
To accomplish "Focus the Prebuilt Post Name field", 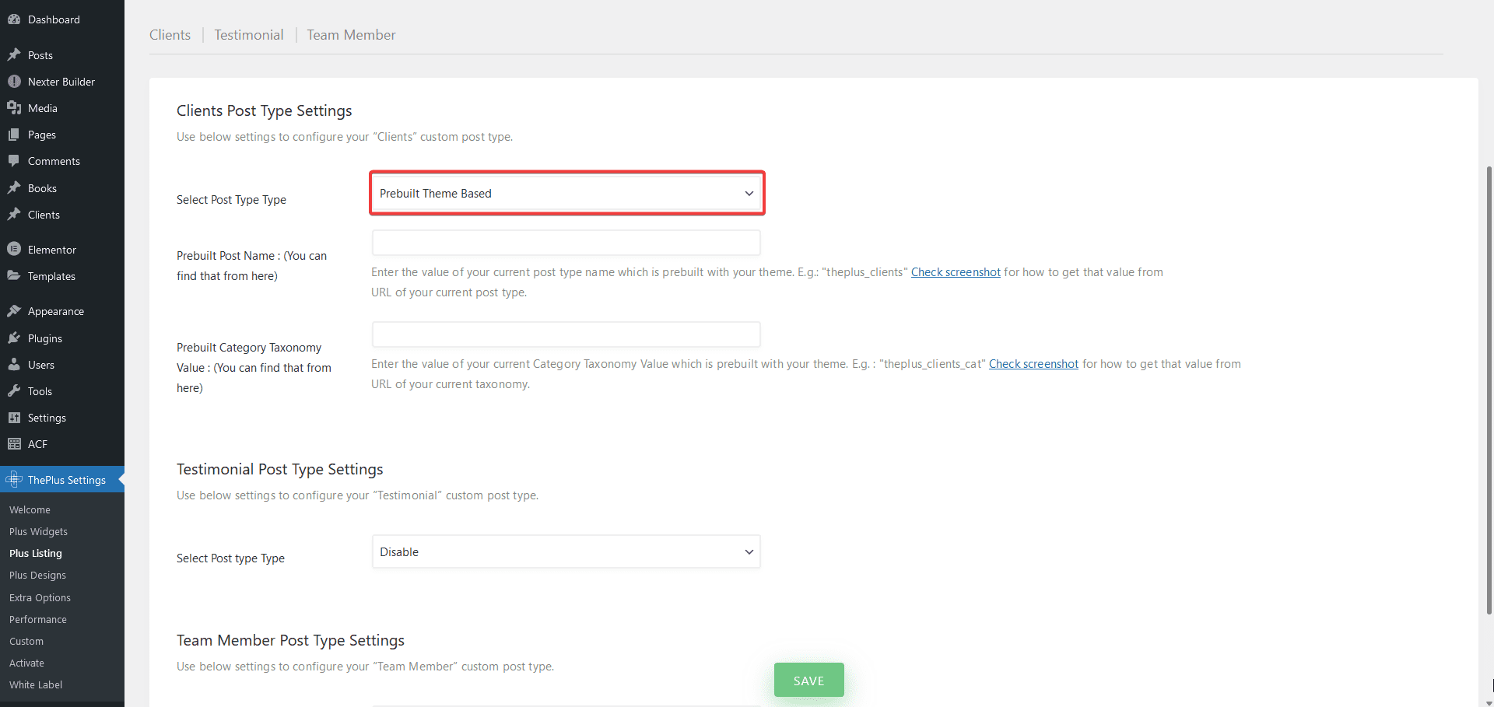I will 566,243.
